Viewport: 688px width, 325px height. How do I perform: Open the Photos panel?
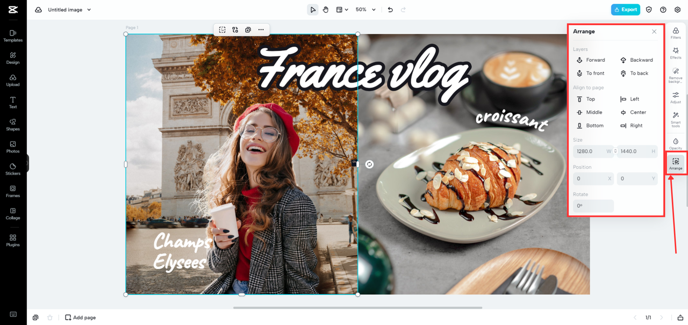13,147
